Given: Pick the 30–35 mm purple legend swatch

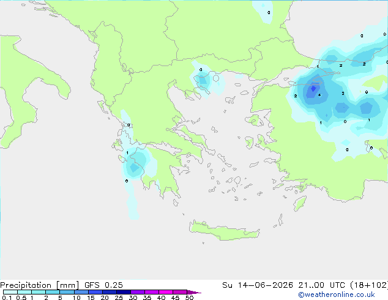Looking at the screenshot, I should 138,292.
